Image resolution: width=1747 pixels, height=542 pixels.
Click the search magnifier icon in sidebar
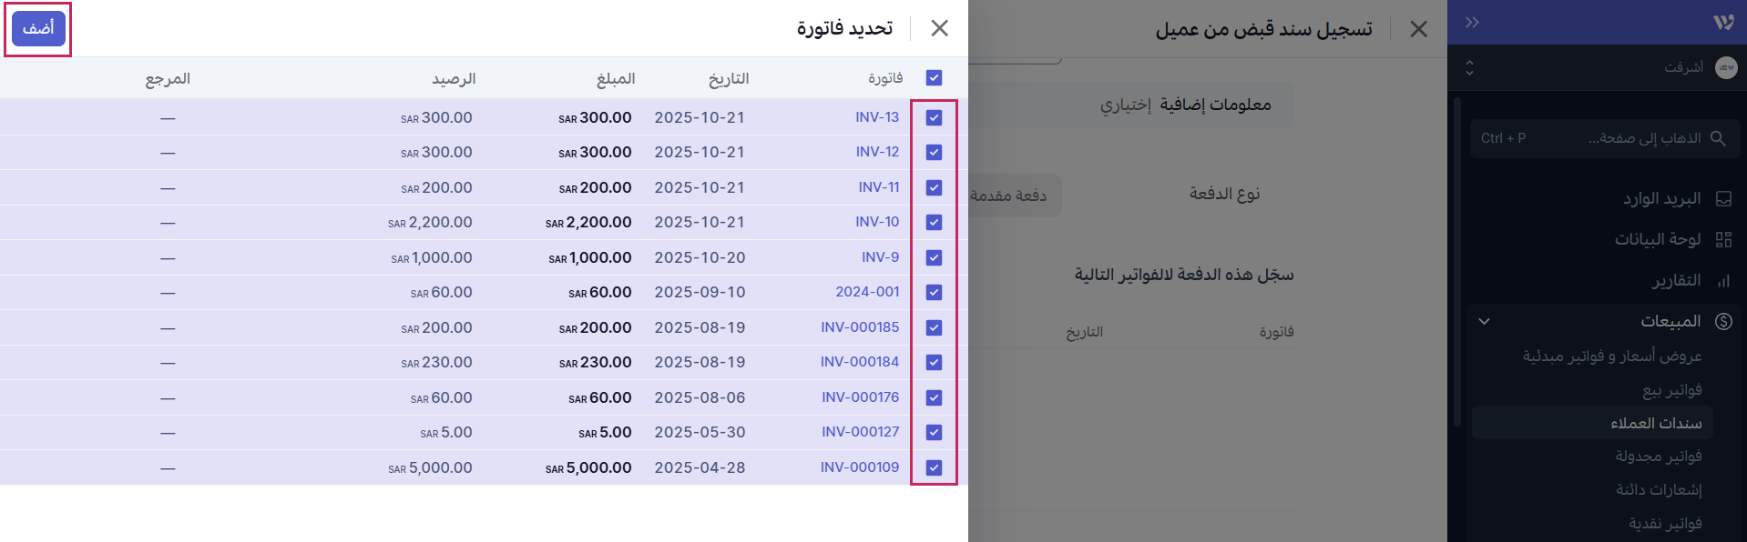(x=1718, y=138)
